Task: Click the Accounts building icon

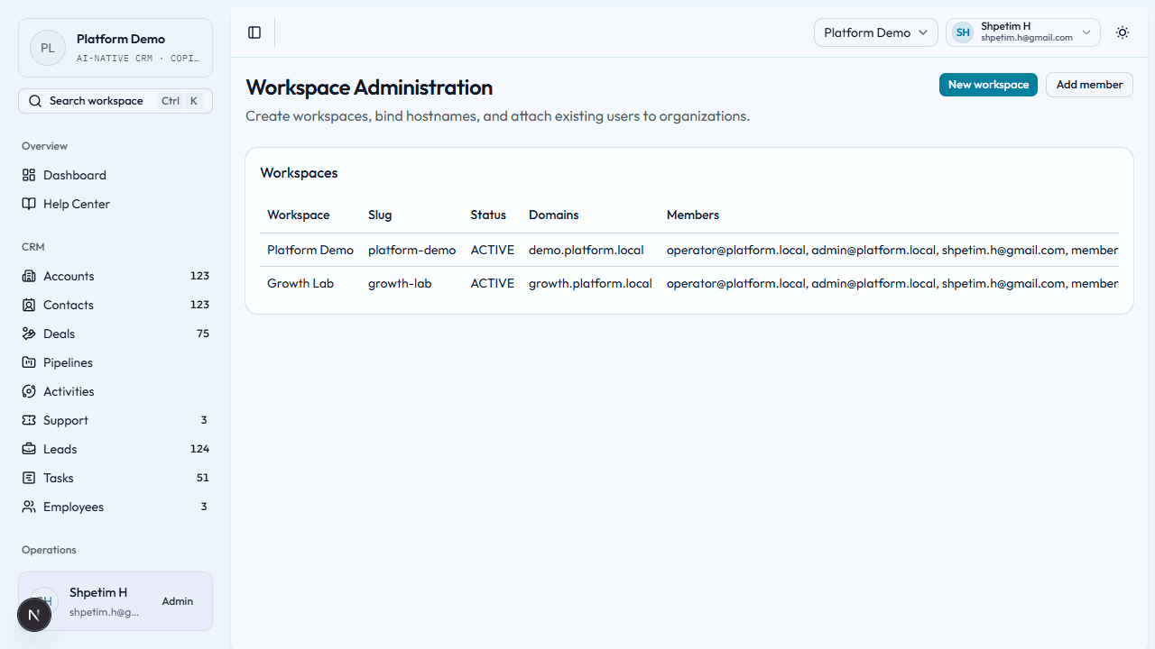Action: point(28,276)
